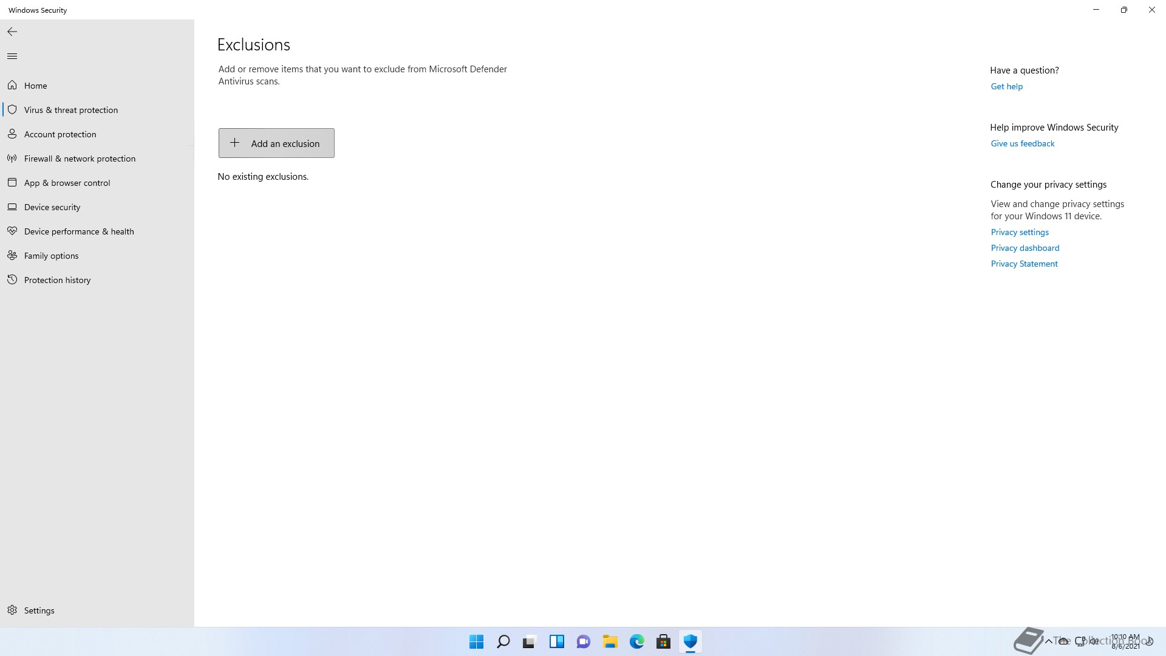Click Windows Security shield in taskbar
1166x656 pixels.
pos(690,641)
